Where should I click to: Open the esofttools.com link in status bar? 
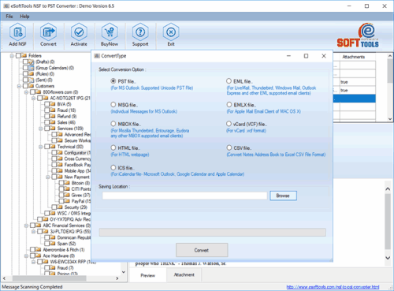coord(333,287)
